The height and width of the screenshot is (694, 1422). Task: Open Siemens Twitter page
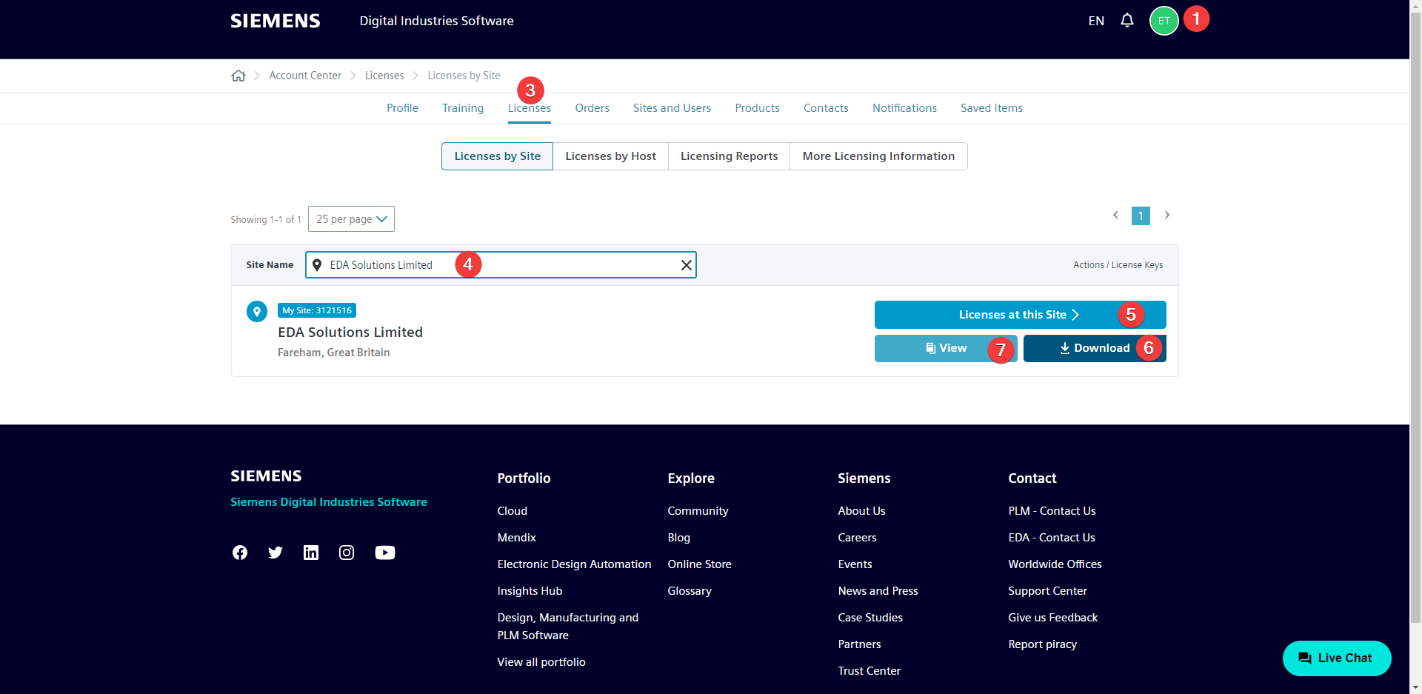(276, 553)
